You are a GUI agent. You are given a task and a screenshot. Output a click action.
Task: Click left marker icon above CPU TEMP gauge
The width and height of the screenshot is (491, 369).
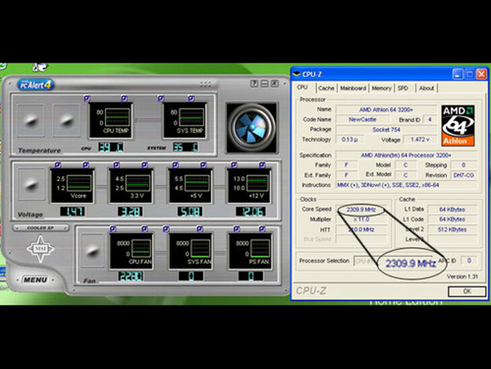point(87,98)
